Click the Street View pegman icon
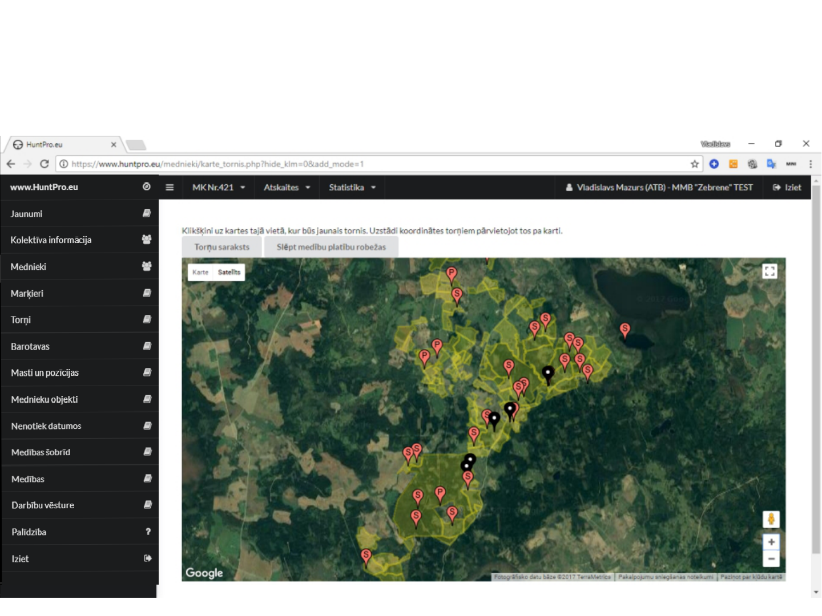This screenshot has width=822, height=616. pos(771,519)
